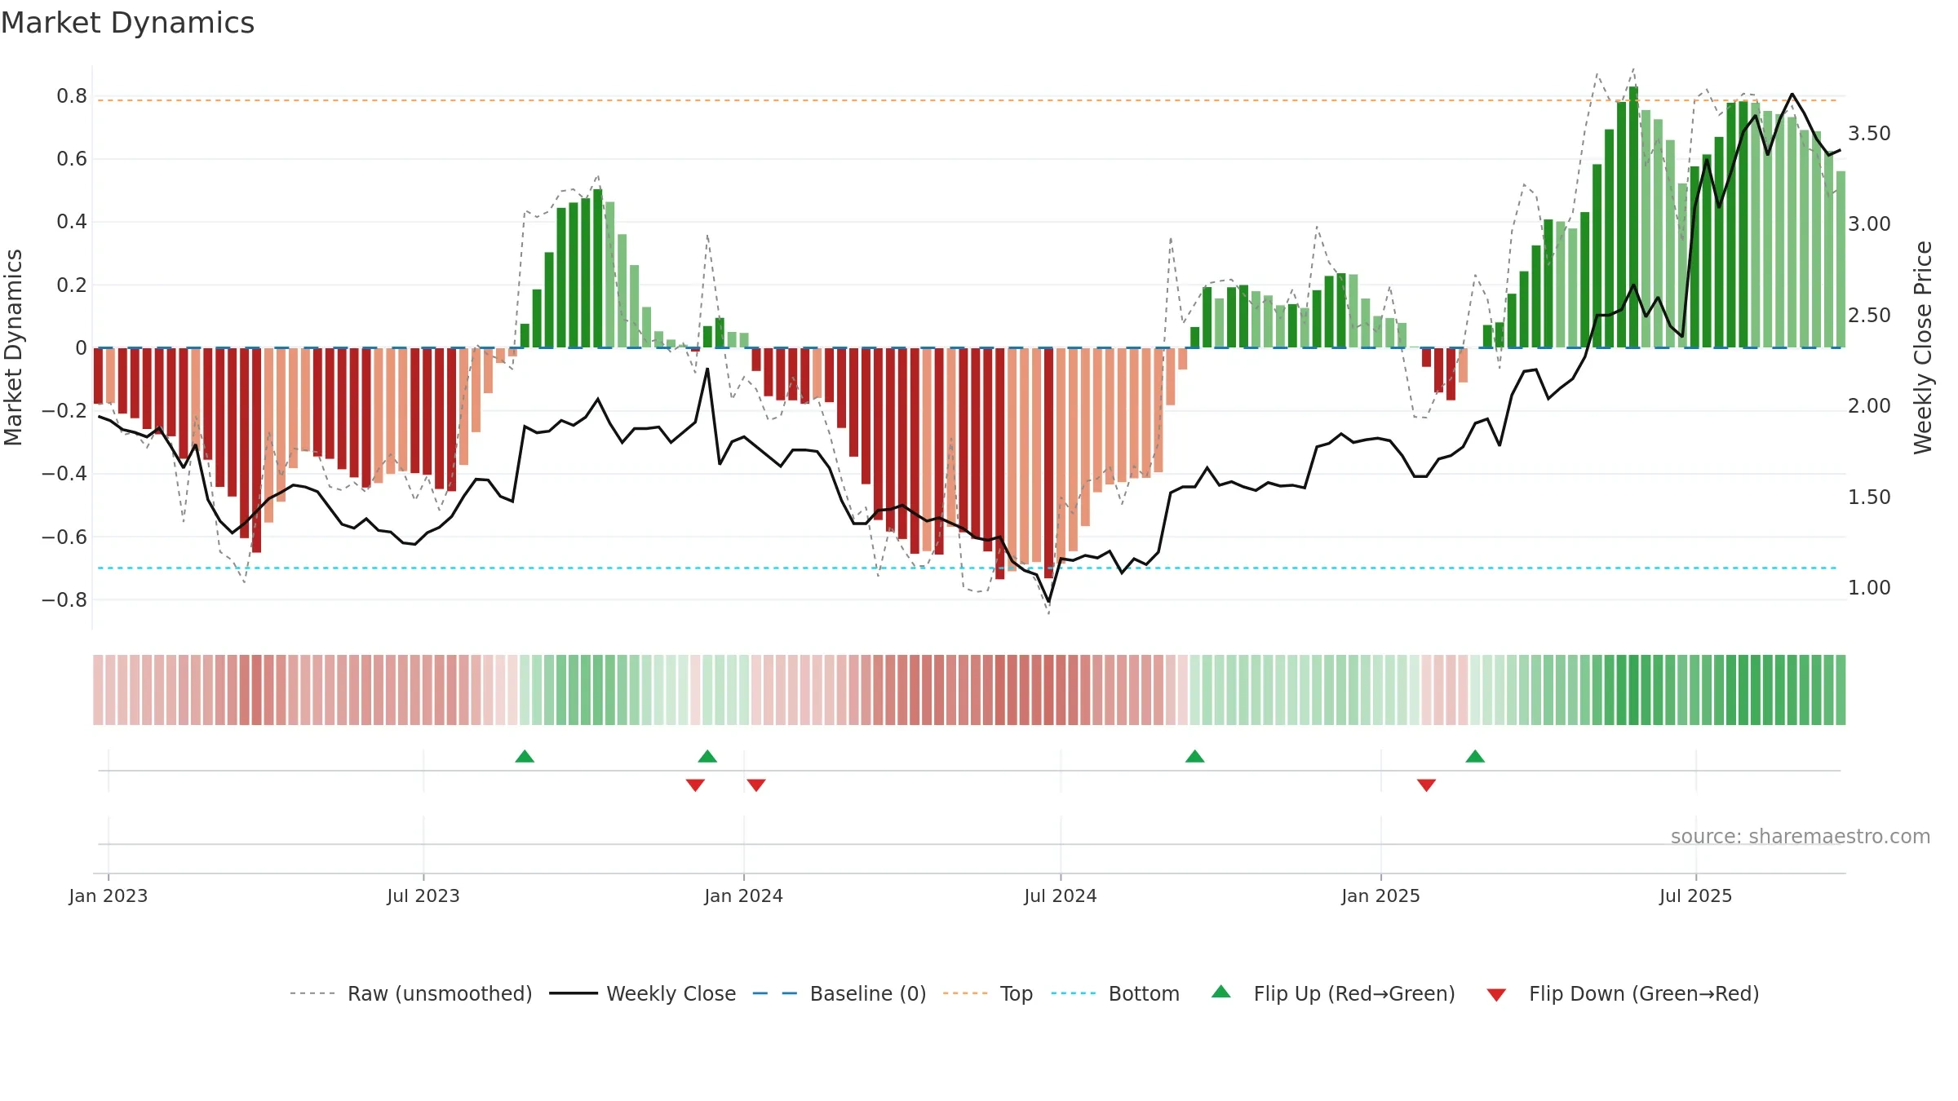Click the source: sharemaestro.com text
The width and height of the screenshot is (1958, 1101).
[x=1801, y=836]
